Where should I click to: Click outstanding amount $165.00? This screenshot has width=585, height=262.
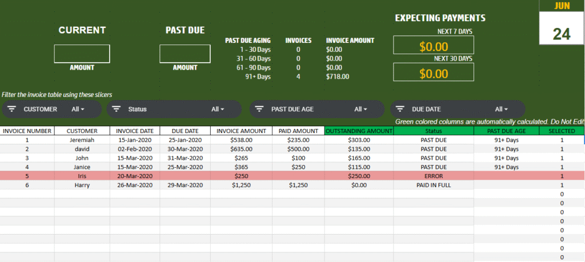[x=359, y=158]
